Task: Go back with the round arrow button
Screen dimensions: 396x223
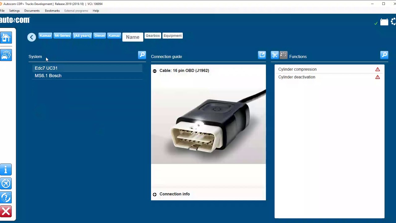Action: [x=32, y=37]
